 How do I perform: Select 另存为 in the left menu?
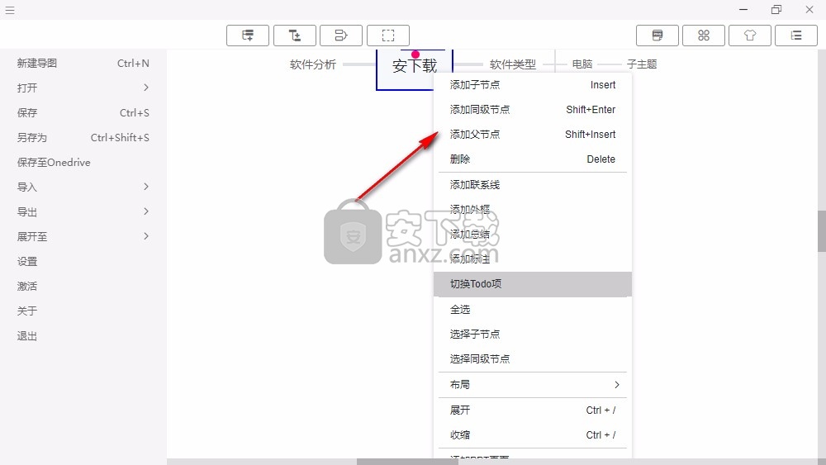click(x=83, y=137)
